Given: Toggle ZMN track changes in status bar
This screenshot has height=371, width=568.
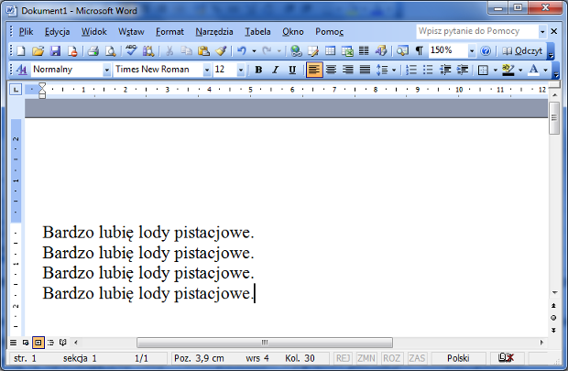Looking at the screenshot, I should (366, 358).
